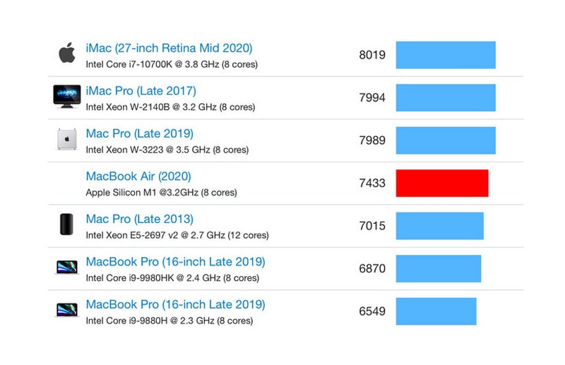Click the blue bar next to score 6870
Viewport: 565px width, 365px height.
click(439, 268)
